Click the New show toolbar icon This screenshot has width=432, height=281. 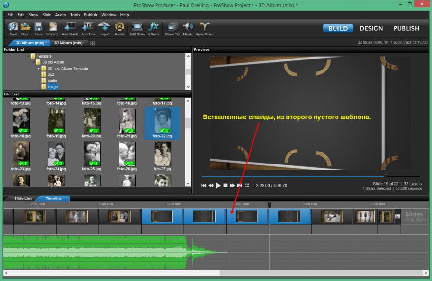13,29
